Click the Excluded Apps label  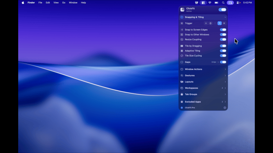click(193, 102)
